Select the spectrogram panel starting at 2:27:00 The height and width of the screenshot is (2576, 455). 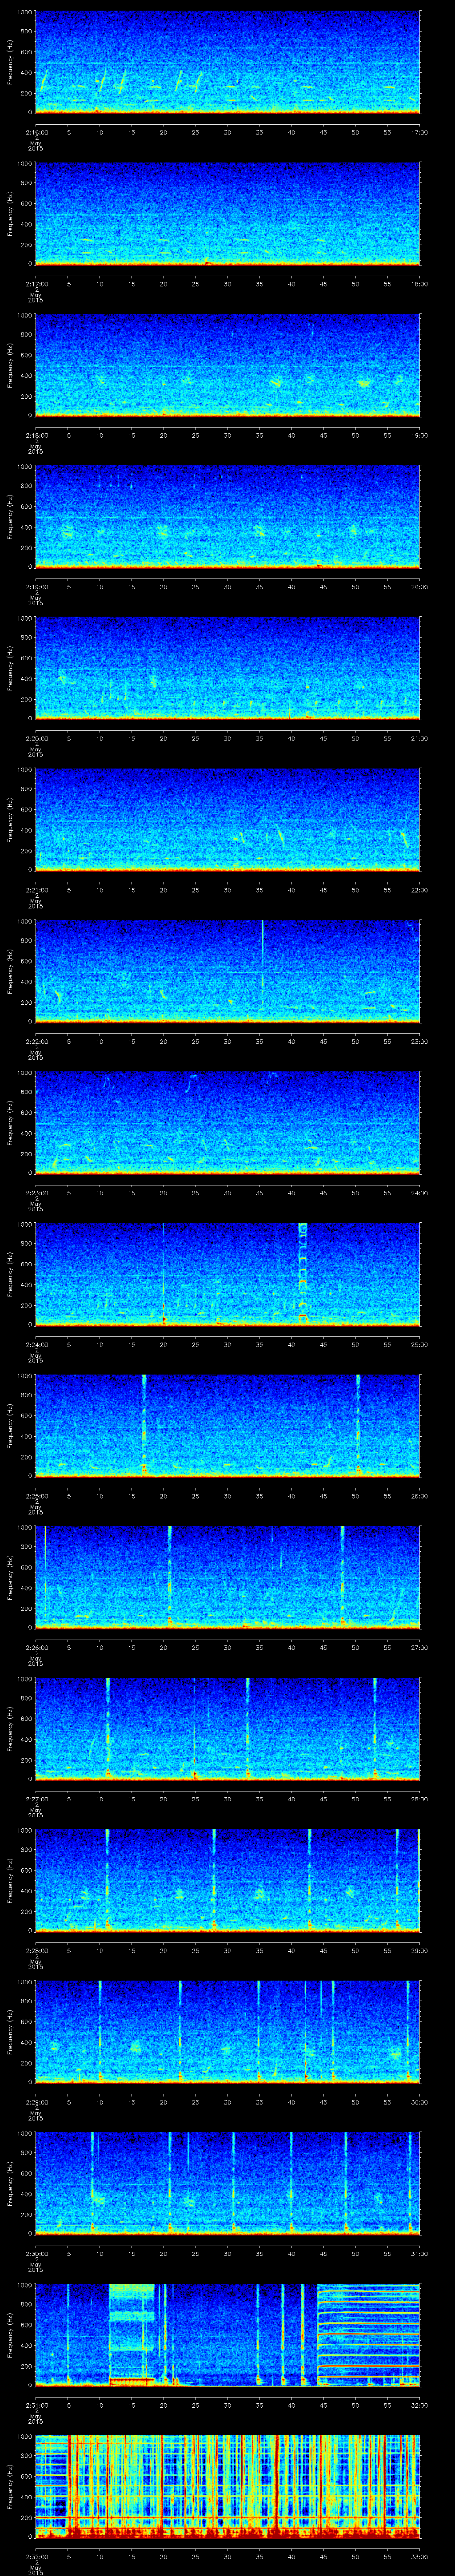[x=227, y=1729]
